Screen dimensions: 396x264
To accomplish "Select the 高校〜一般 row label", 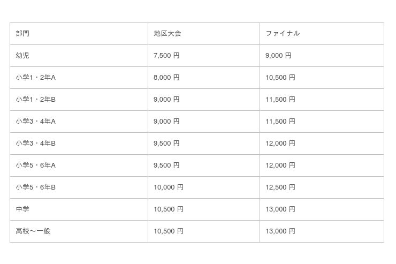I will [33, 231].
